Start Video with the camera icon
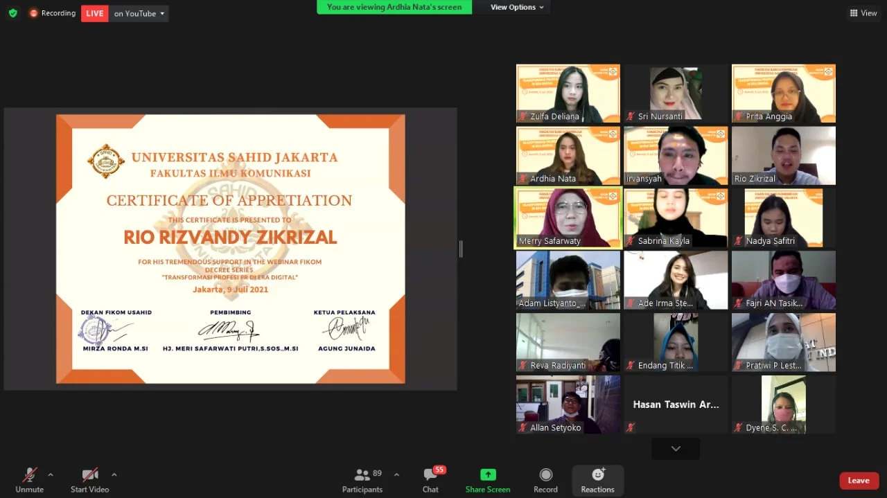The width and height of the screenshot is (887, 498). 90,480
